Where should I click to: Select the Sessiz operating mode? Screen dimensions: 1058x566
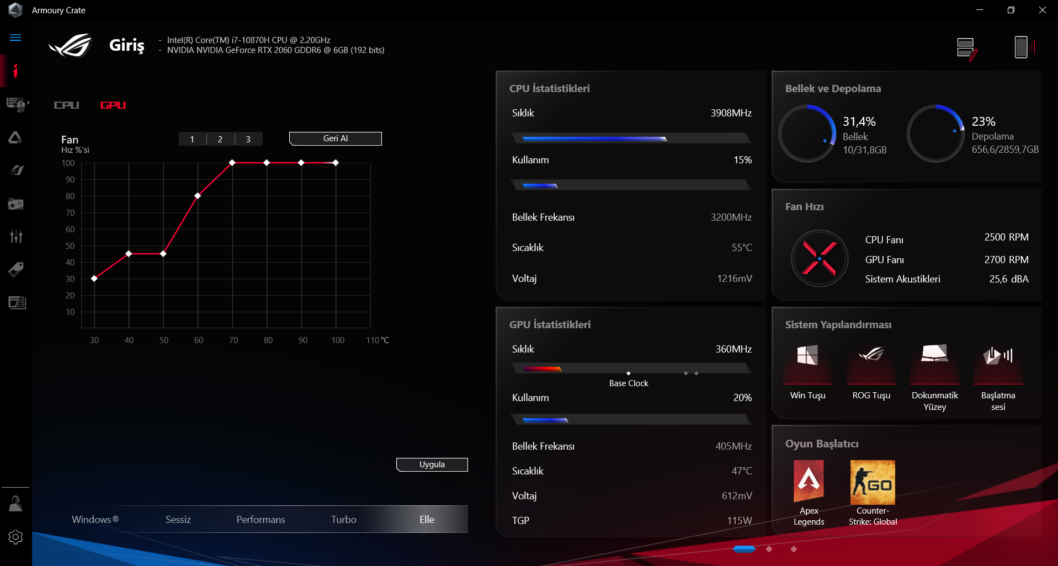pos(178,520)
